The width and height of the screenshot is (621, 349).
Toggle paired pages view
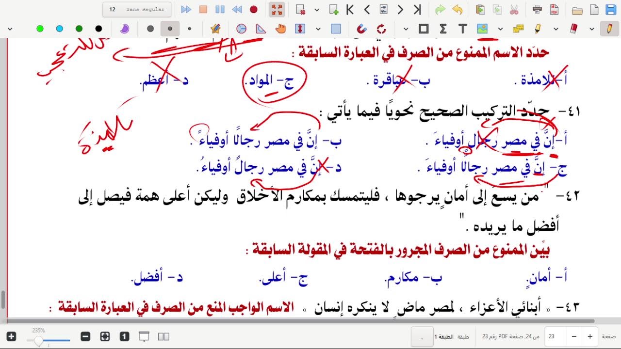point(163,336)
